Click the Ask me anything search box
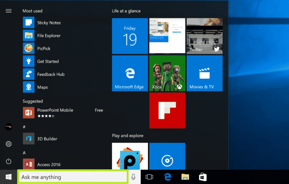 (x=72, y=177)
